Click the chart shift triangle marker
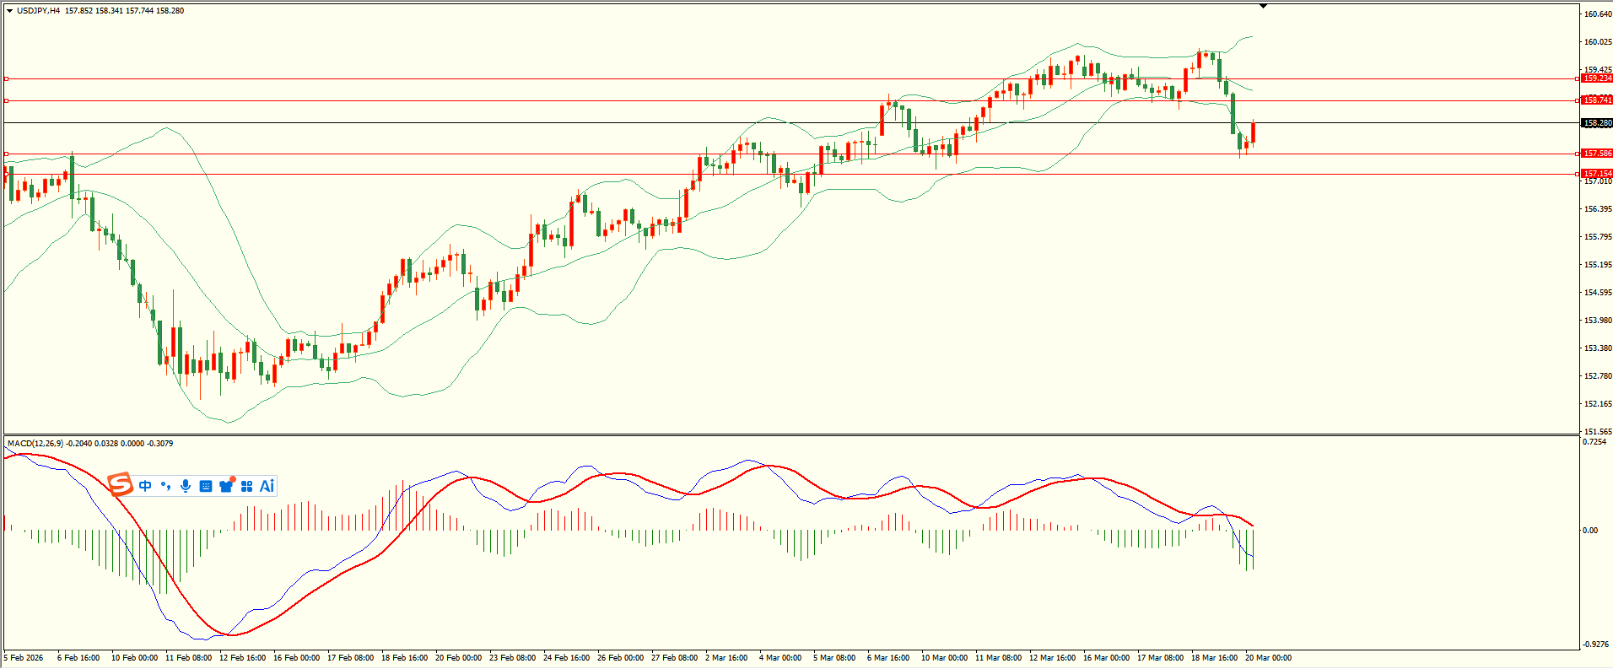 tap(1263, 6)
